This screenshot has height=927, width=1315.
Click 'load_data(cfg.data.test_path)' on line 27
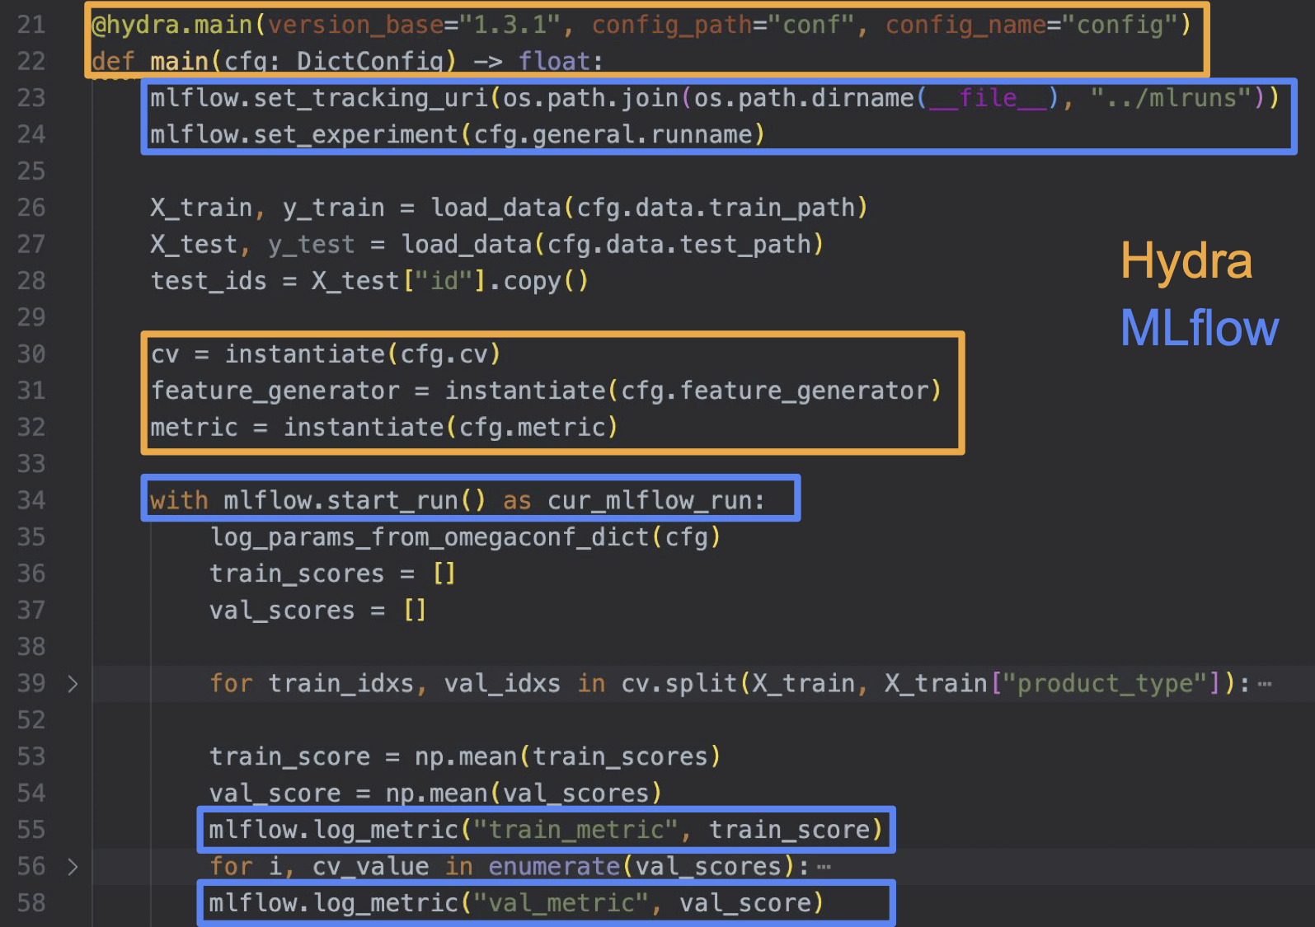613,245
